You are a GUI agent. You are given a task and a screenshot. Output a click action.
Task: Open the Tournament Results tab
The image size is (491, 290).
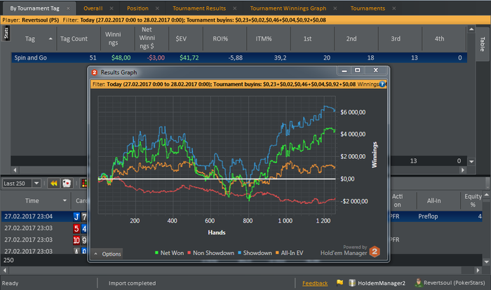click(x=199, y=8)
